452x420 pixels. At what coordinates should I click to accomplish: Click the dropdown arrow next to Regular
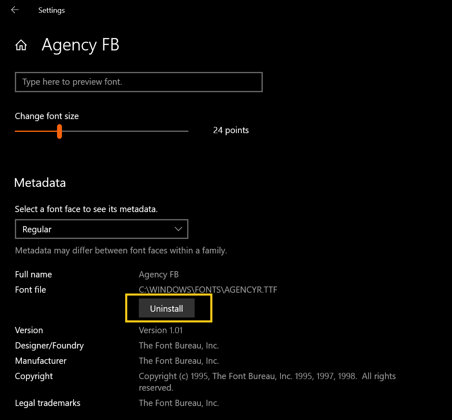pyautogui.click(x=178, y=229)
